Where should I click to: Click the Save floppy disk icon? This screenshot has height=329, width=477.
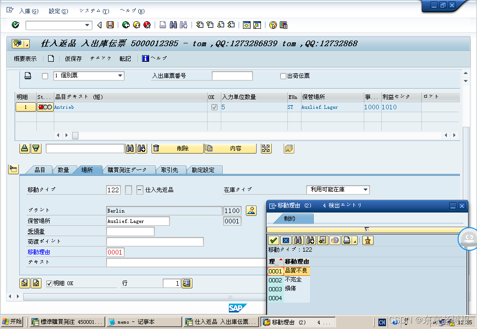pyautogui.click(x=110, y=25)
